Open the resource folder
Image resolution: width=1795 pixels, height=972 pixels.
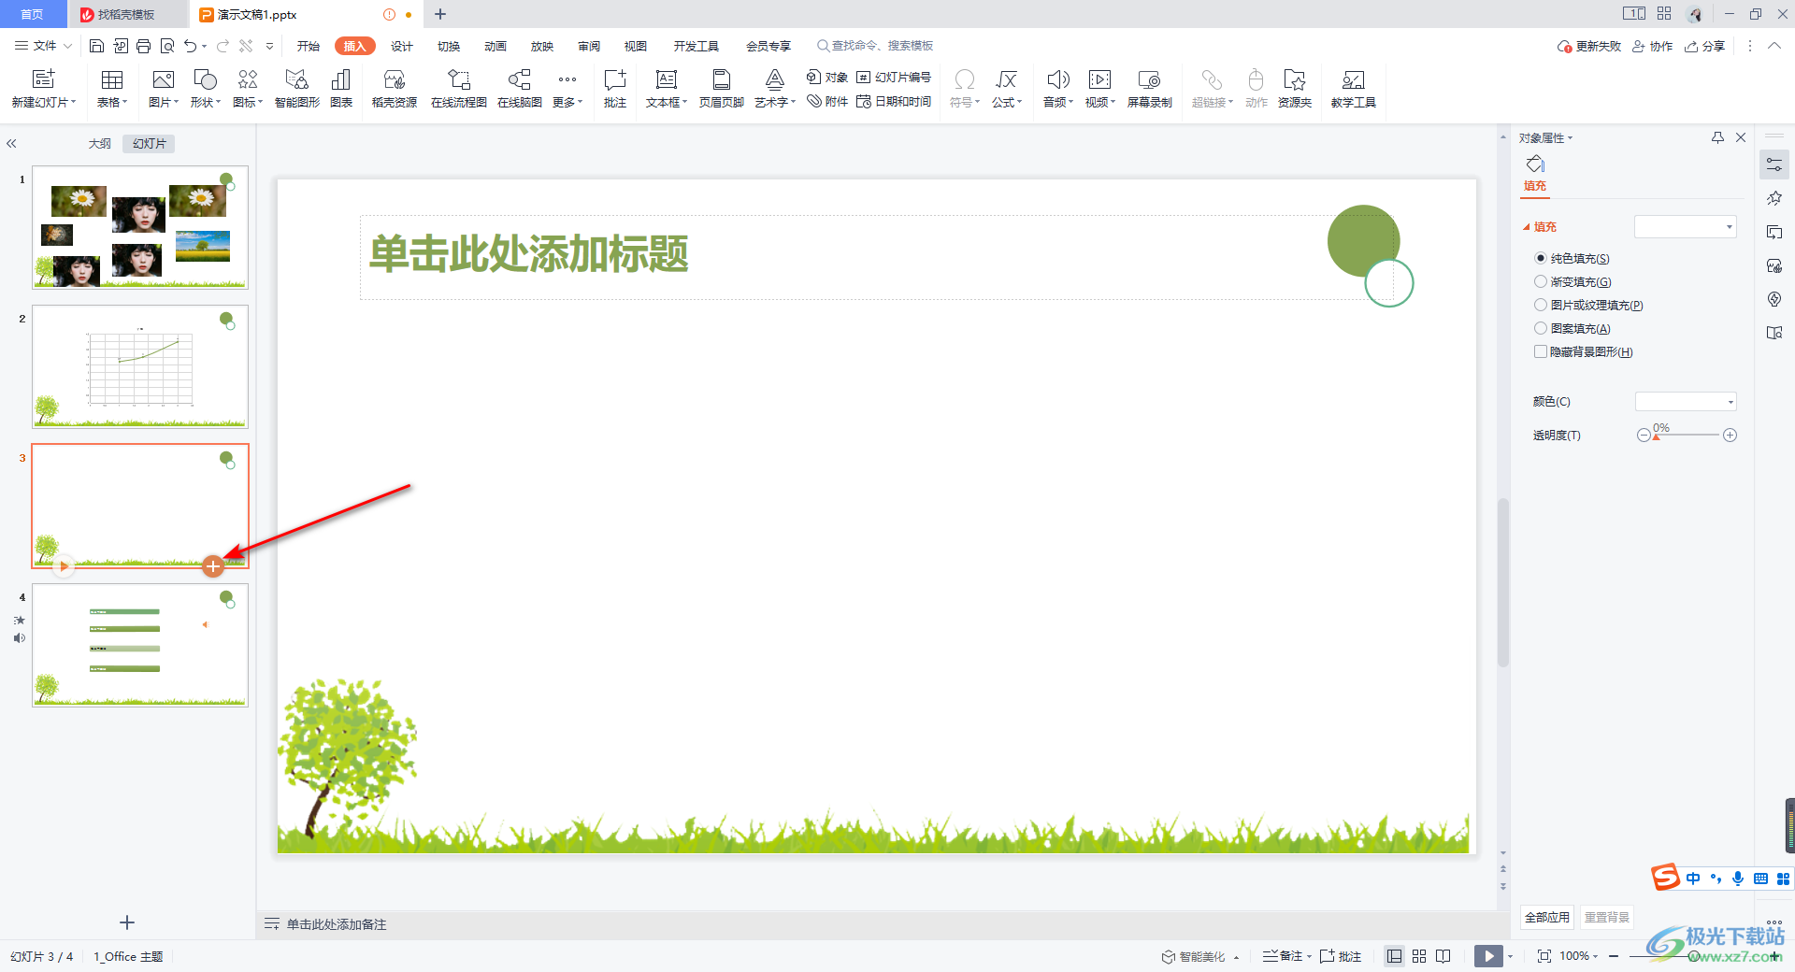pyautogui.click(x=1295, y=89)
